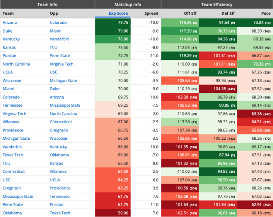Image resolution: width=273 pixels, height=217 pixels.
Task: Open Kansas in the Team column
Action: pyautogui.click(x=9, y=47)
